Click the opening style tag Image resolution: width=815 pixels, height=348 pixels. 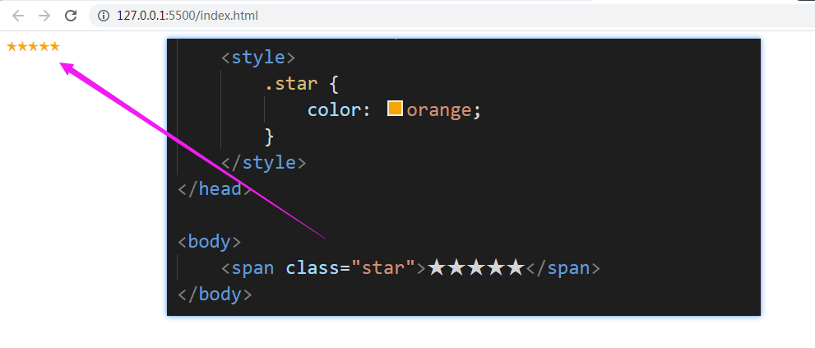click(257, 58)
